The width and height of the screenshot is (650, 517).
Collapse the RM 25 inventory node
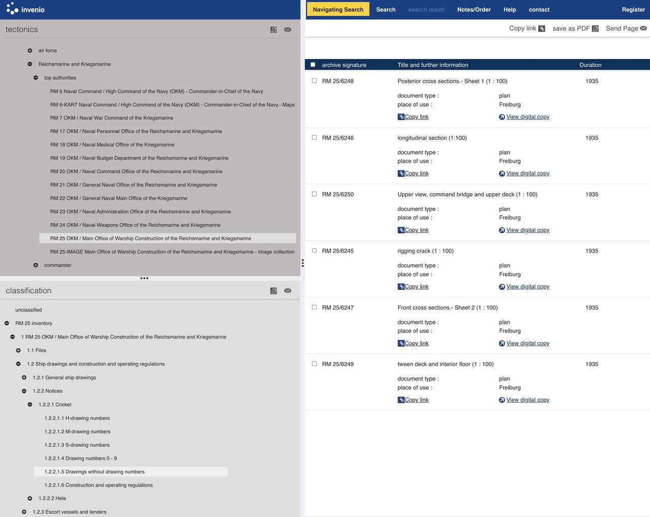pos(7,323)
